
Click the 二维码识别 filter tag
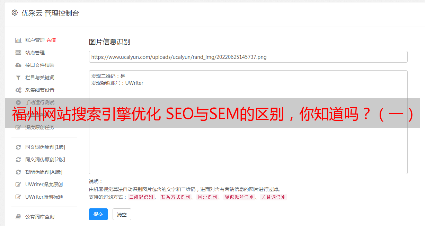point(141,197)
